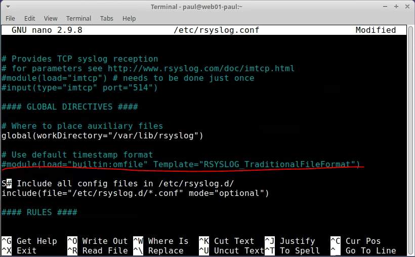This screenshot has height=257, width=415.
Task: Maximize the Terminal window
Action: click(x=397, y=7)
